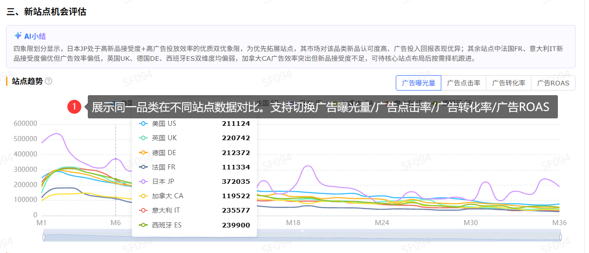Screen dimensions: 589x253
Task: Click the AI小结 sparkle icon
Action: pyautogui.click(x=18, y=36)
